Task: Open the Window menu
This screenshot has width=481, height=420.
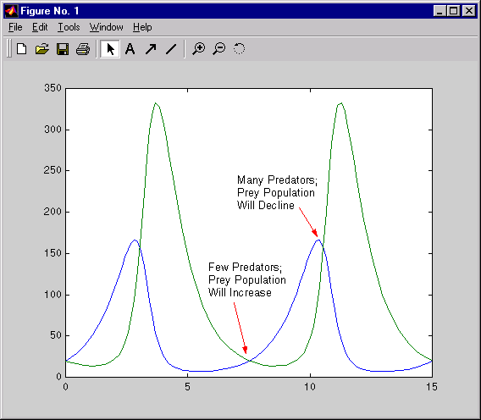Action: tap(106, 27)
